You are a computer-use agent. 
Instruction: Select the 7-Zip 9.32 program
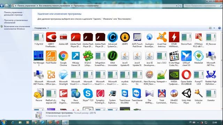pos(39,37)
